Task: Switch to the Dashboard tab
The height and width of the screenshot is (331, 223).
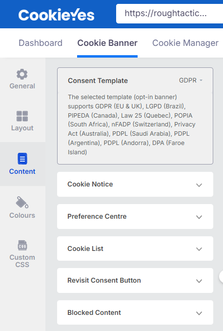Action: [x=41, y=43]
